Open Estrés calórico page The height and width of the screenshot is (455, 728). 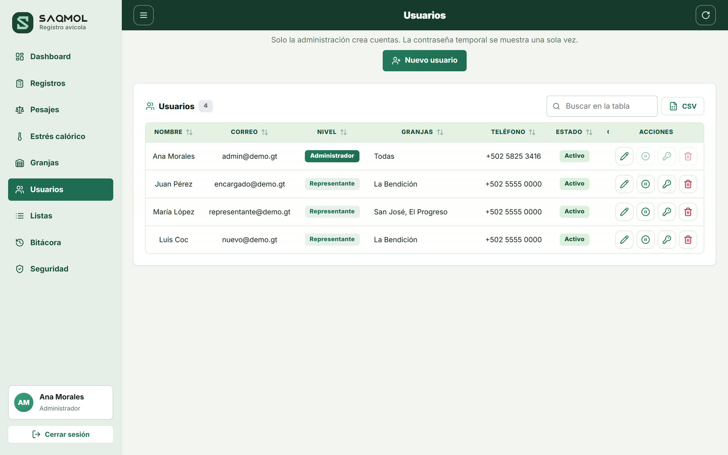[61, 136]
